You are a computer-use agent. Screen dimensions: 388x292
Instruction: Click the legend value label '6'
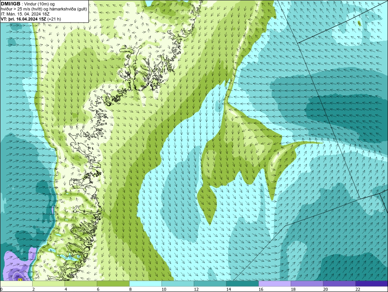98,289
